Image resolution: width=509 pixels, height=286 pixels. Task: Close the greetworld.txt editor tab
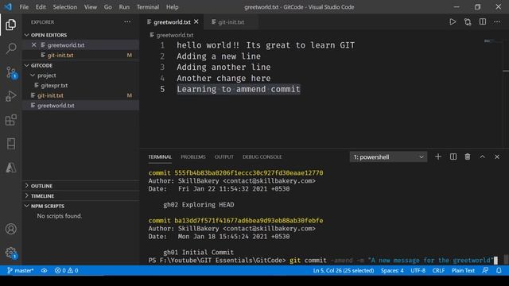coord(196,21)
